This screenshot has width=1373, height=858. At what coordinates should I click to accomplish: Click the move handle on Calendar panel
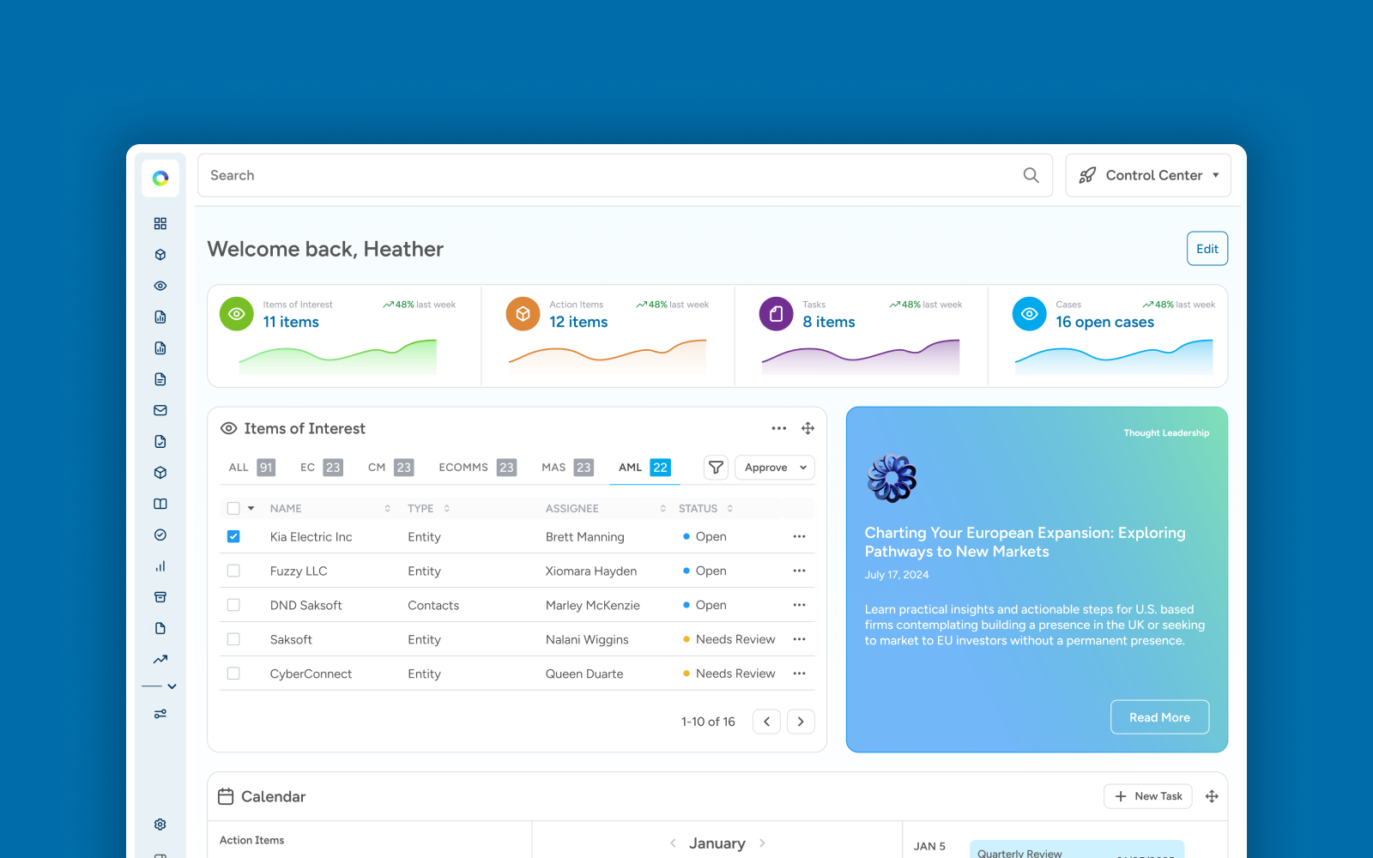point(1212,796)
